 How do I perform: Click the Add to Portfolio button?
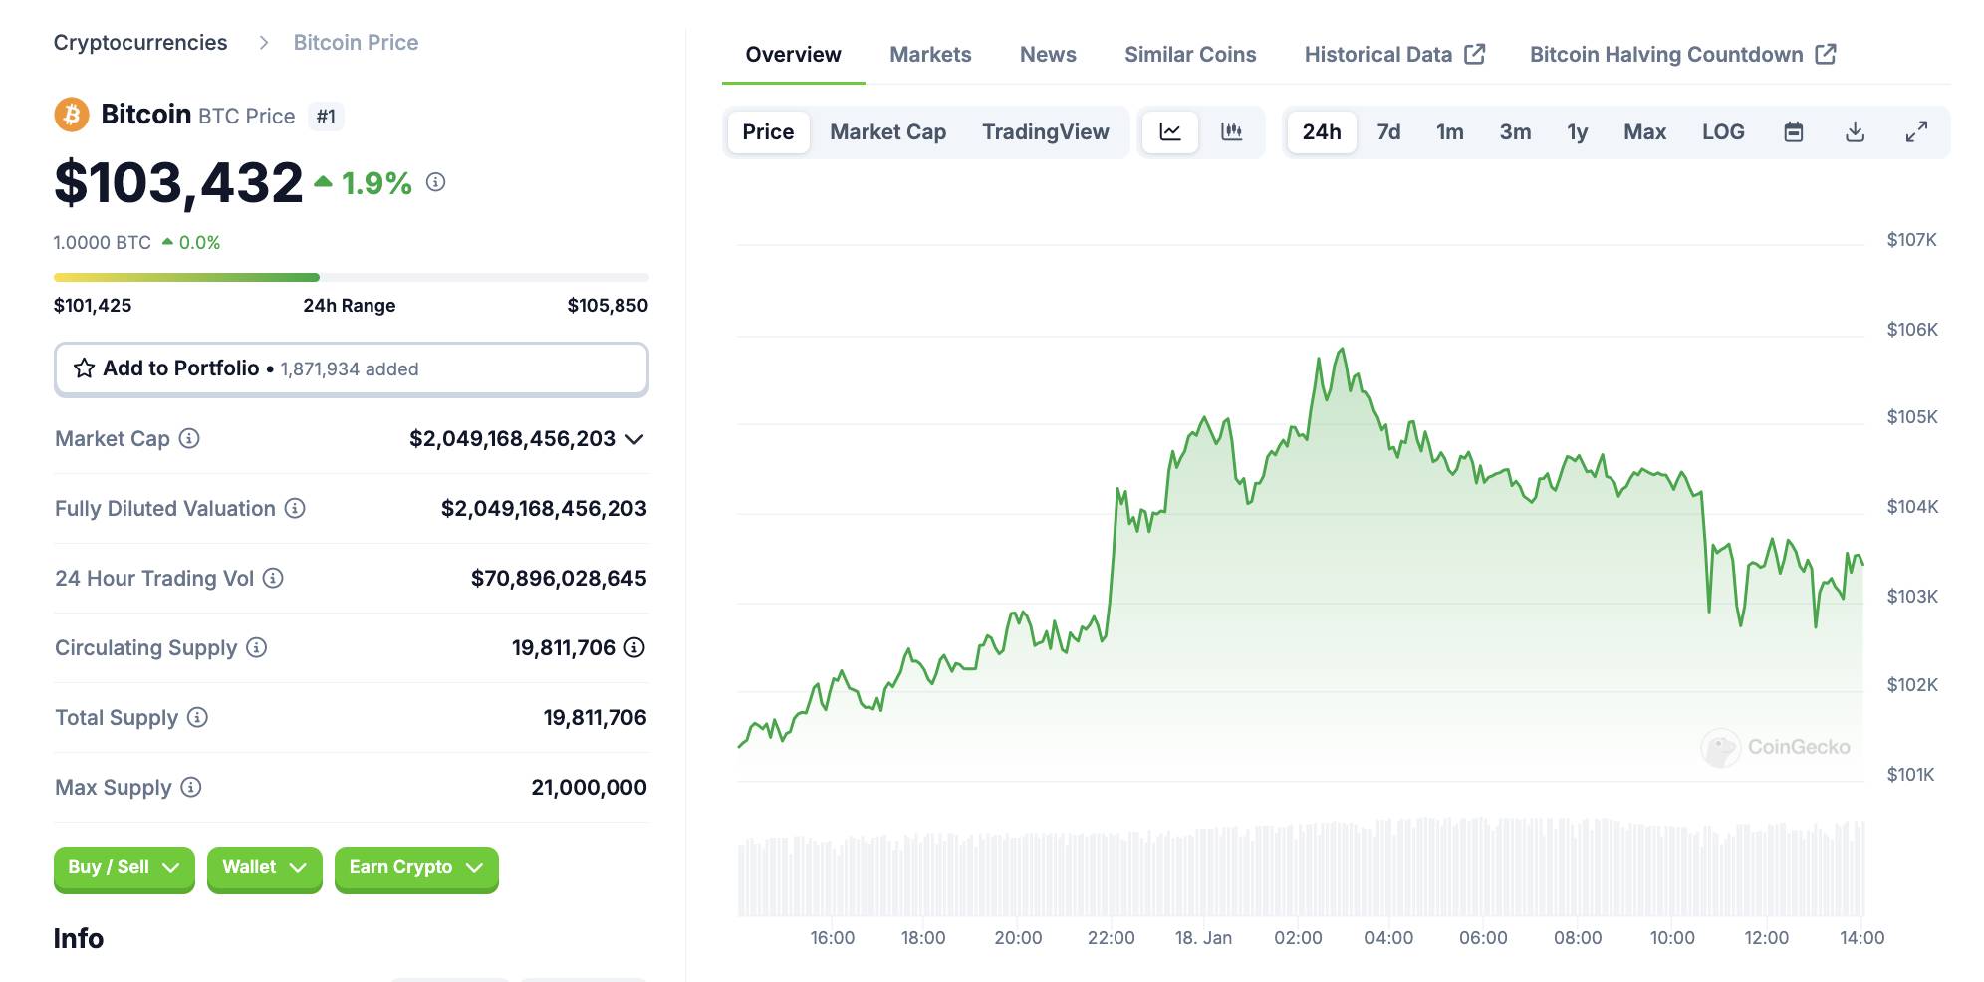(x=352, y=368)
